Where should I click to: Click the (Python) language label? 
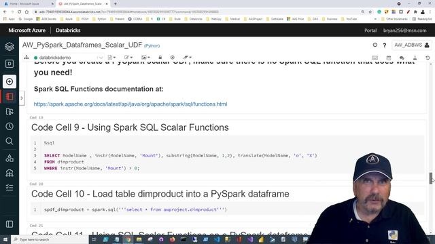click(x=152, y=45)
